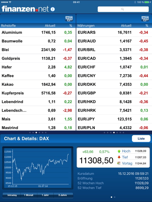Screen dimensions: 152x202
Task: Select the Intraday chart range
Action: (x=12, y=195)
